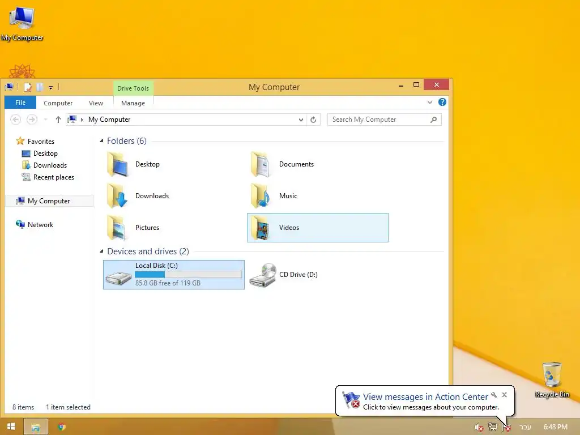
Task: Click the Forward navigation arrow
Action: click(x=32, y=120)
